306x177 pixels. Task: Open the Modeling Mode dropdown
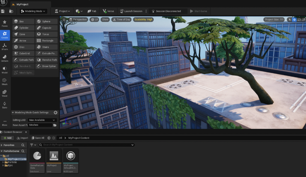click(33, 11)
